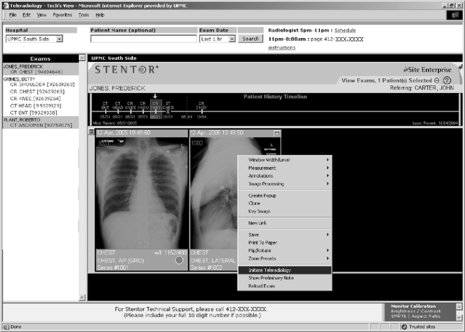This screenshot has height=332, width=465.
Task: Select CT ENT [59329330] exam
Action: 33,113
